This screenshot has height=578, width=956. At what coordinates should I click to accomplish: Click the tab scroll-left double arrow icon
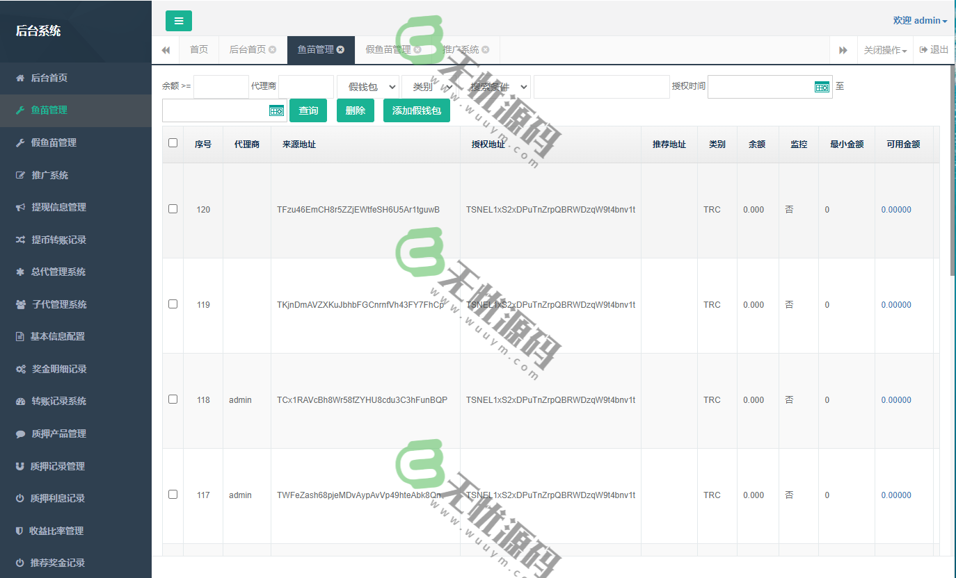(x=166, y=50)
